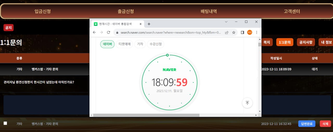The height and width of the screenshot is (132, 333).
Task: Open the 입금신청 menu
Action: click(x=42, y=11)
